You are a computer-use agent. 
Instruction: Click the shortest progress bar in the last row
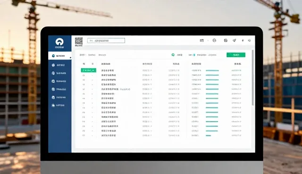tap(208, 136)
